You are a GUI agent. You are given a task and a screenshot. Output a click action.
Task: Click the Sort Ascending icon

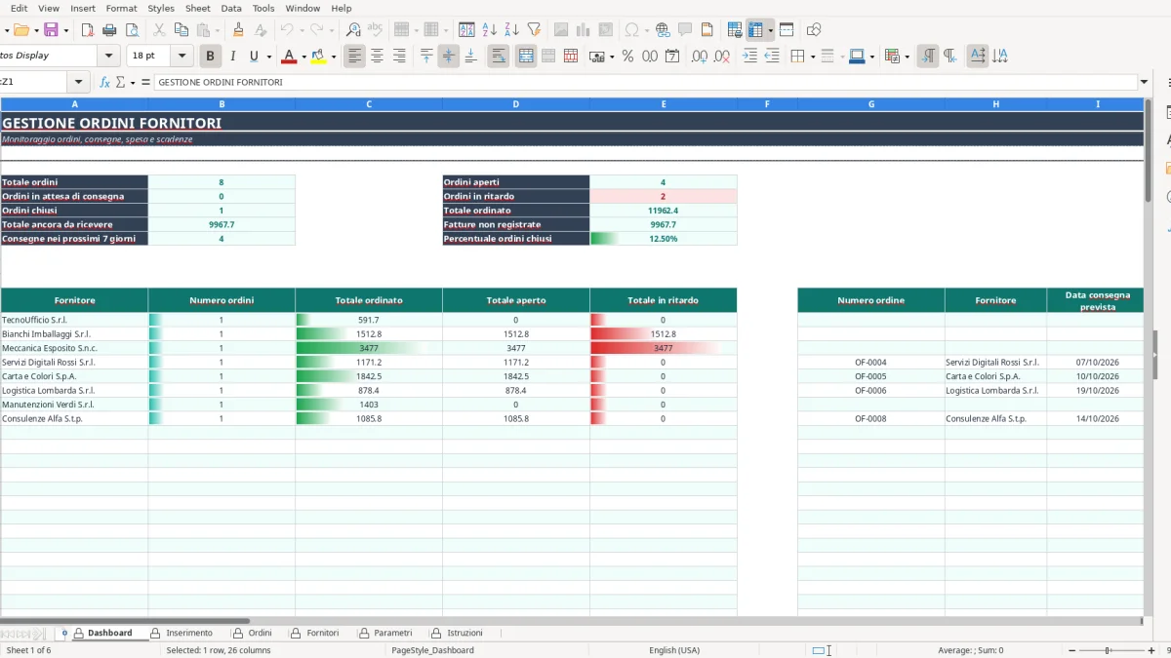coord(490,30)
